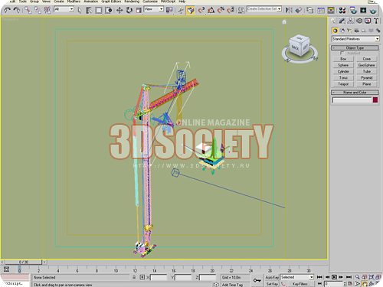
Task: Open the Modifiers menu
Action: (x=74, y=2)
